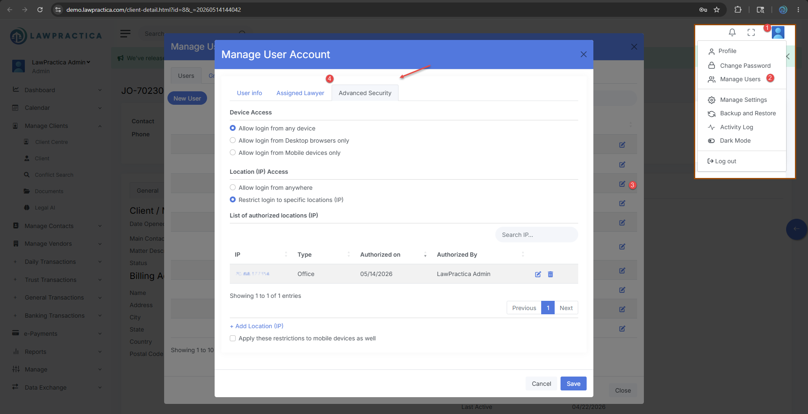The width and height of the screenshot is (808, 414).
Task: Reload the browser page
Action: point(40,9)
